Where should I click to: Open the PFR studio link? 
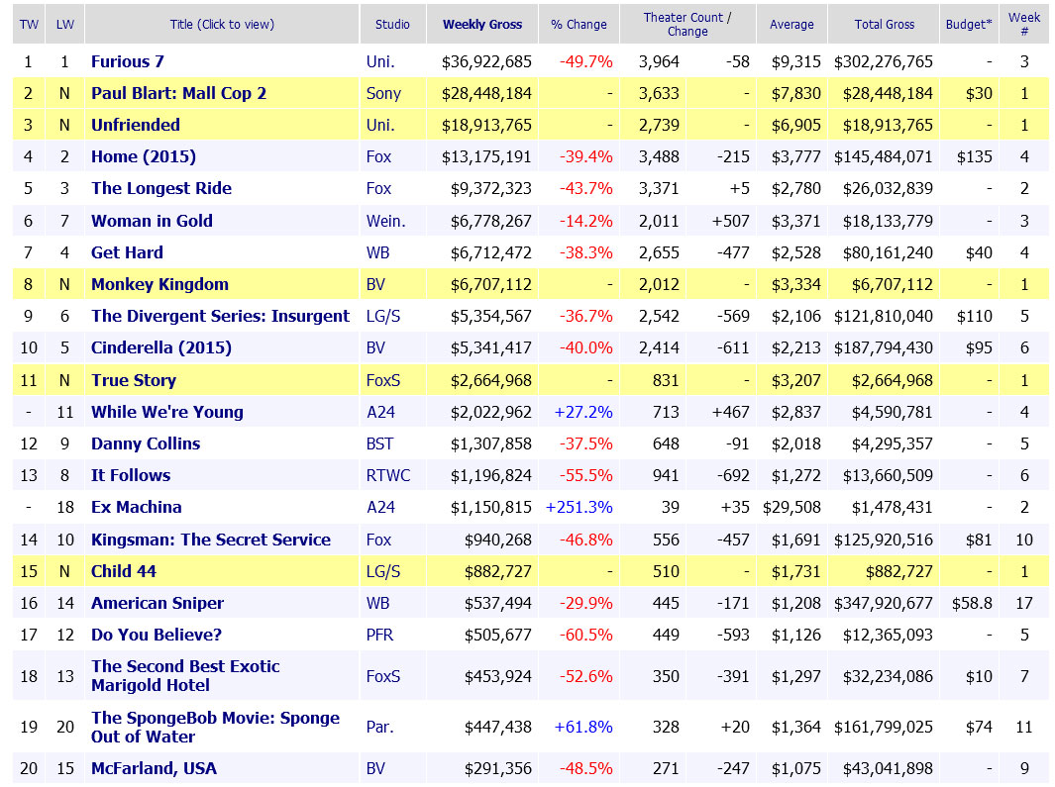(379, 635)
